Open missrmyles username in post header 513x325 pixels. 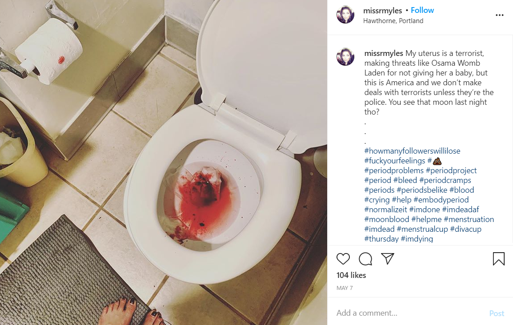tap(382, 11)
